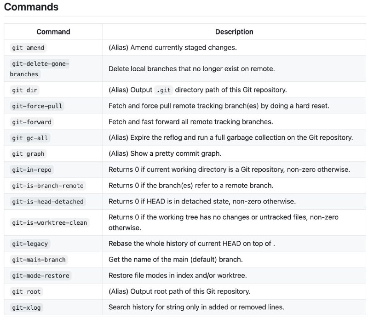This screenshot has height=318, width=368.
Task: Click the Commands heading
Action: pyautogui.click(x=31, y=7)
